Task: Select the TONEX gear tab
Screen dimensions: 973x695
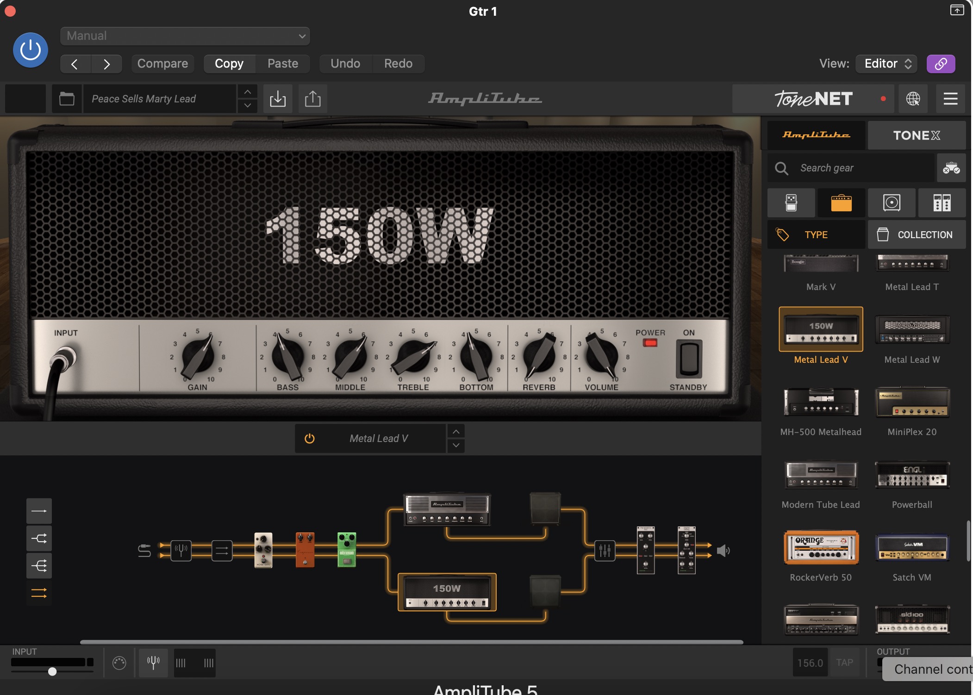Action: point(917,135)
